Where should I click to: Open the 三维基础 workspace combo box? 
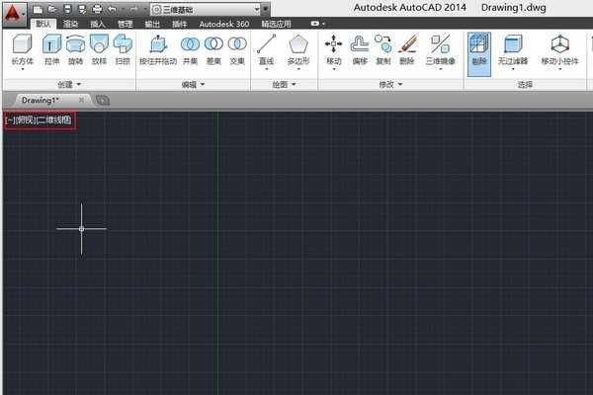[206, 9]
